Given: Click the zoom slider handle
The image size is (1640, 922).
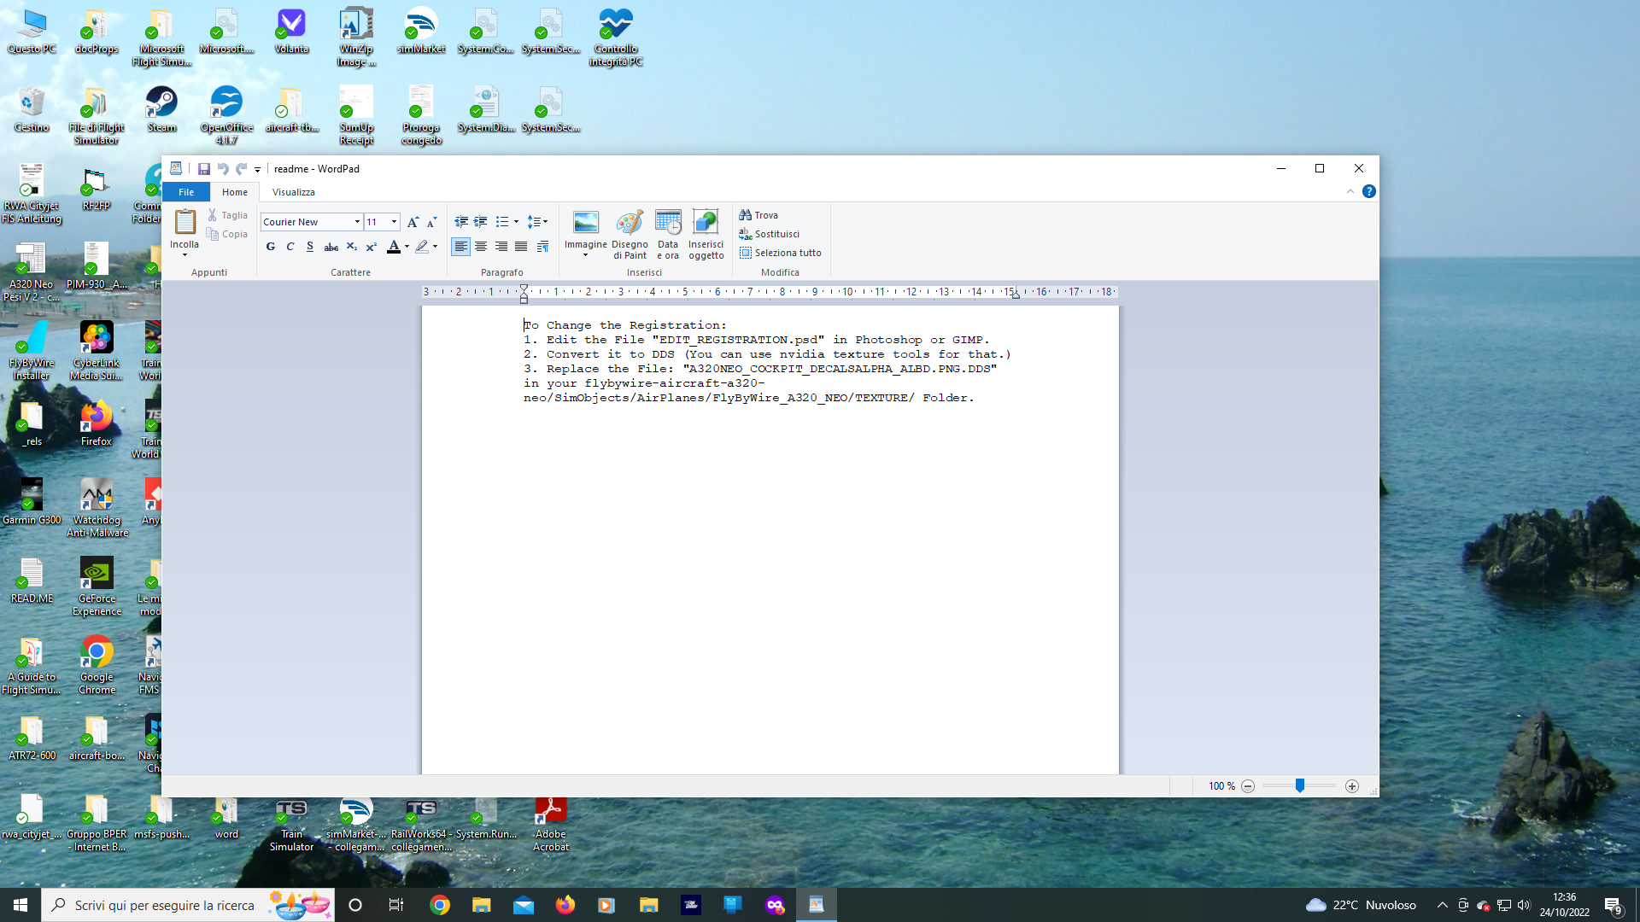Looking at the screenshot, I should [x=1300, y=785].
